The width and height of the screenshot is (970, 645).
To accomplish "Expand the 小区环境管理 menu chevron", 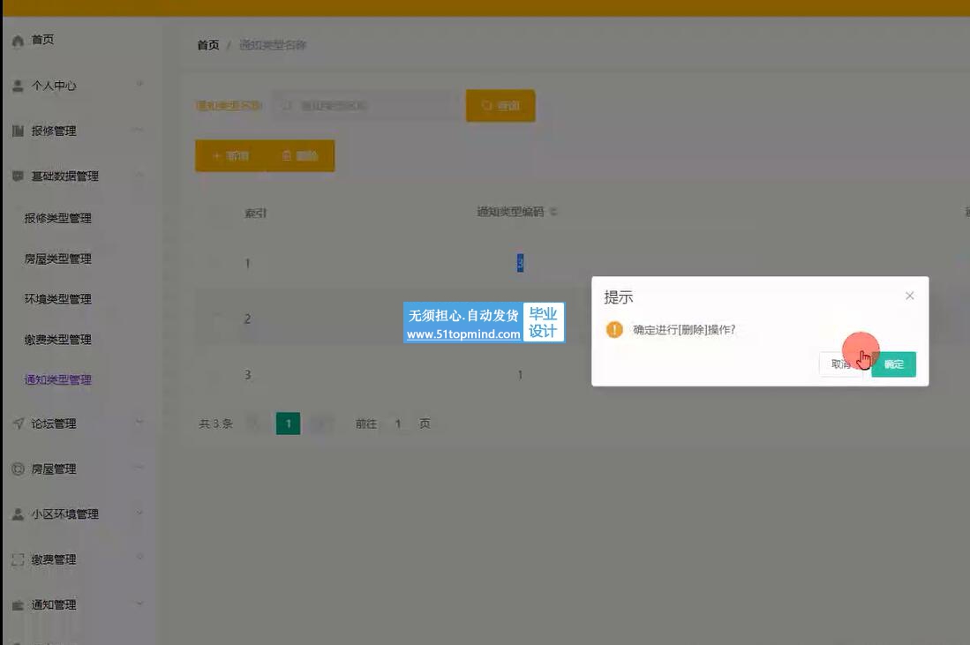I will pyautogui.click(x=139, y=513).
